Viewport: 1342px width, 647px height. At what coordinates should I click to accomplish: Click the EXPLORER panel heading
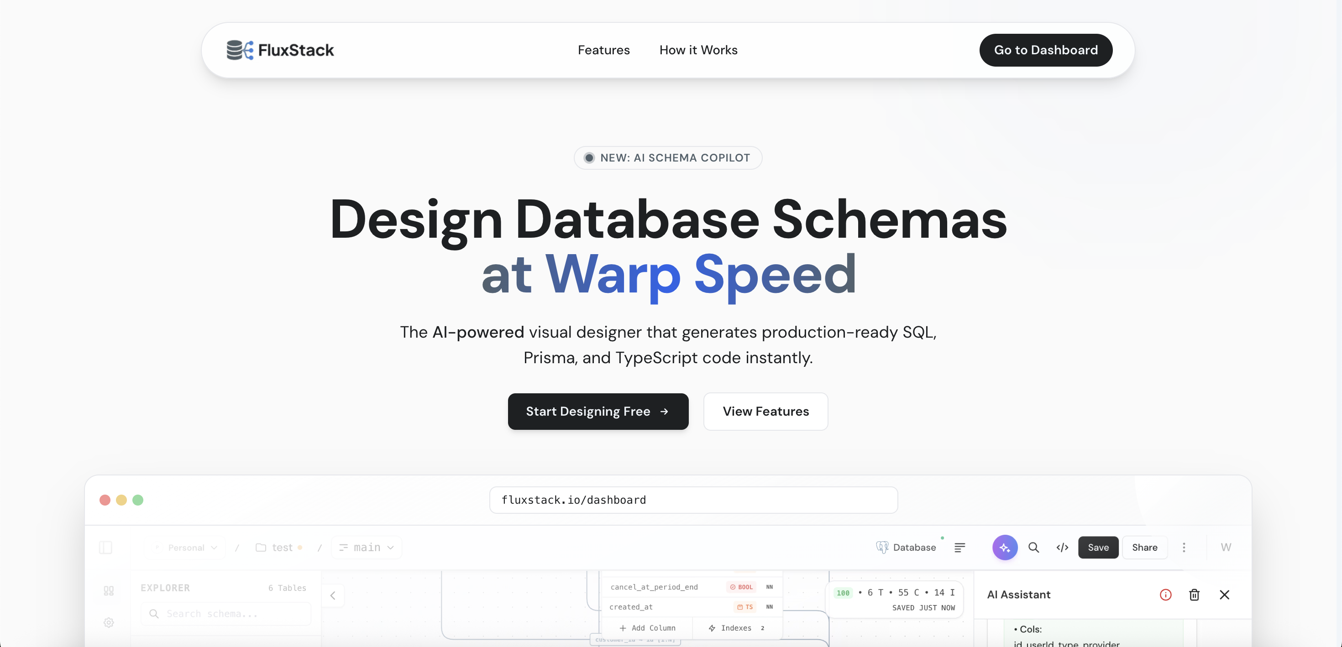(165, 588)
